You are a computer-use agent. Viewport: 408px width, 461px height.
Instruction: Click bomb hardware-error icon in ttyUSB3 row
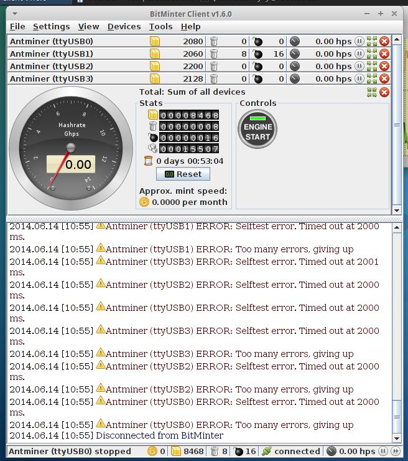[257, 78]
